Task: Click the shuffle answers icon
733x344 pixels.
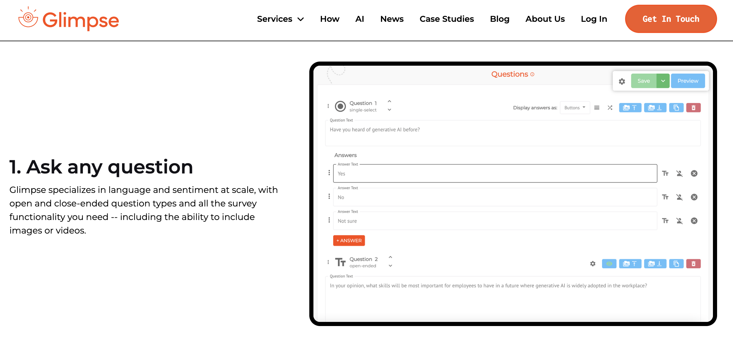Action: 610,108
